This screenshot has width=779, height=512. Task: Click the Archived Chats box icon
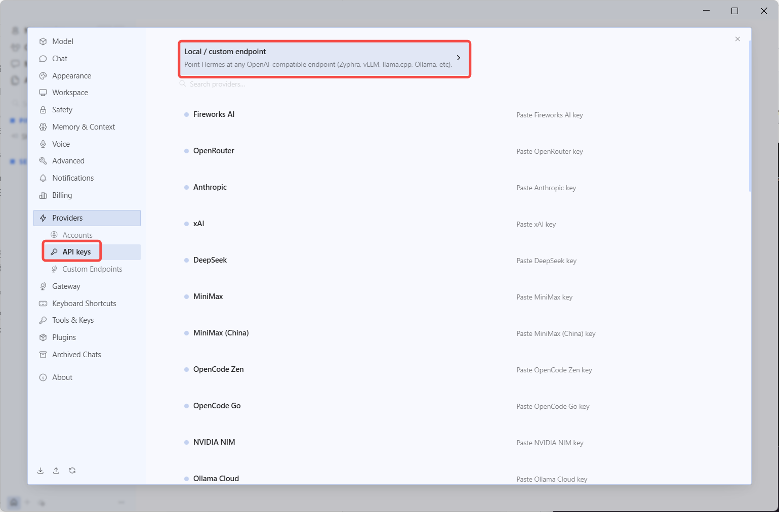(x=43, y=355)
